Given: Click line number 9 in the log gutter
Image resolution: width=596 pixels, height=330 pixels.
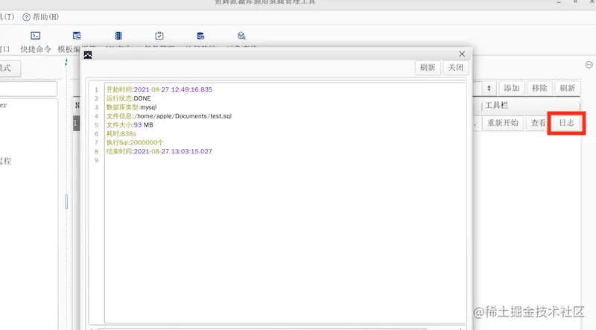Looking at the screenshot, I should coord(96,160).
